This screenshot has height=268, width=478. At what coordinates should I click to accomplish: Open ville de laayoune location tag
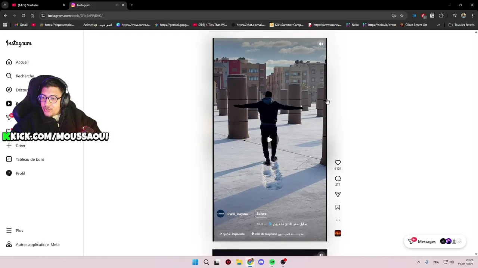point(277,234)
